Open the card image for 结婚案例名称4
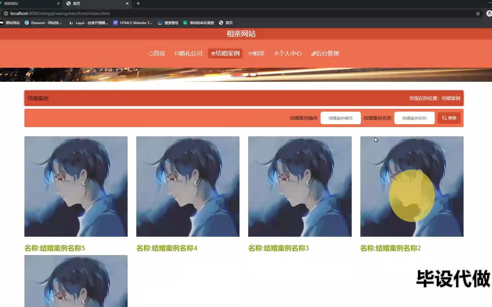Image resolution: width=492 pixels, height=307 pixels. click(188, 186)
